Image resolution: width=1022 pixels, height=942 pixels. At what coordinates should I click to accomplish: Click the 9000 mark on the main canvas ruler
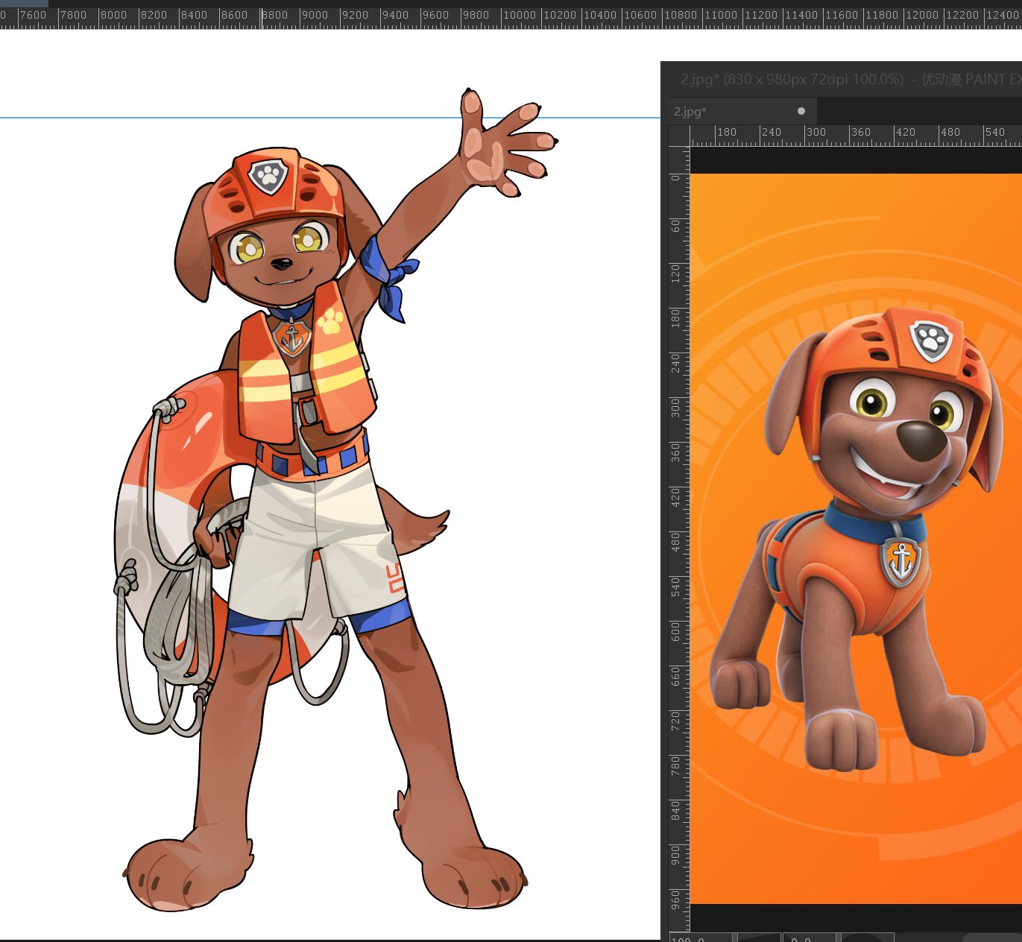314,16
